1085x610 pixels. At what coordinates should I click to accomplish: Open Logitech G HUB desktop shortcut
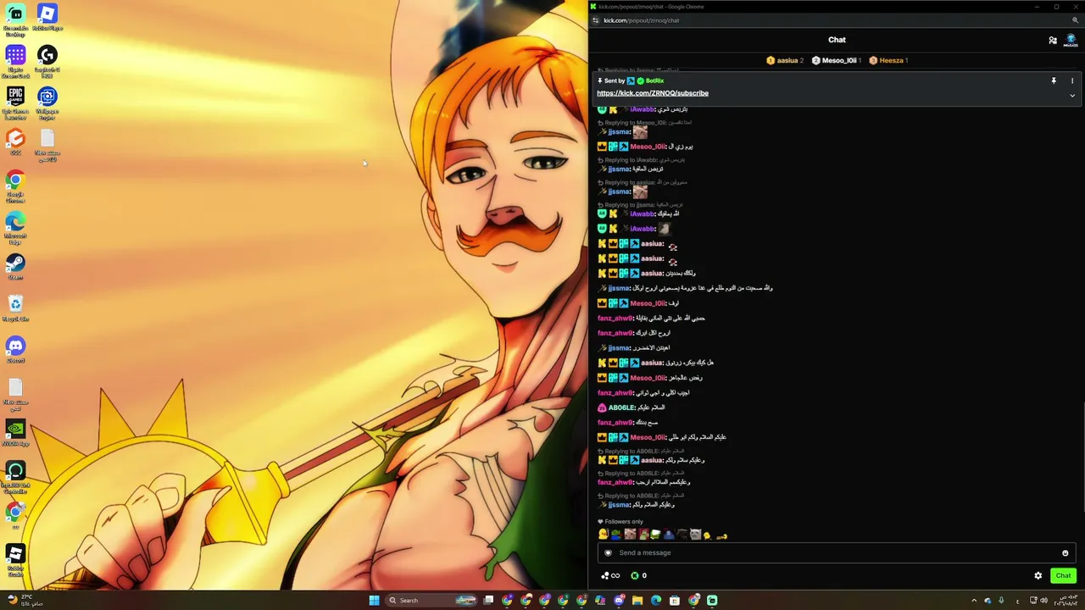tap(47, 62)
